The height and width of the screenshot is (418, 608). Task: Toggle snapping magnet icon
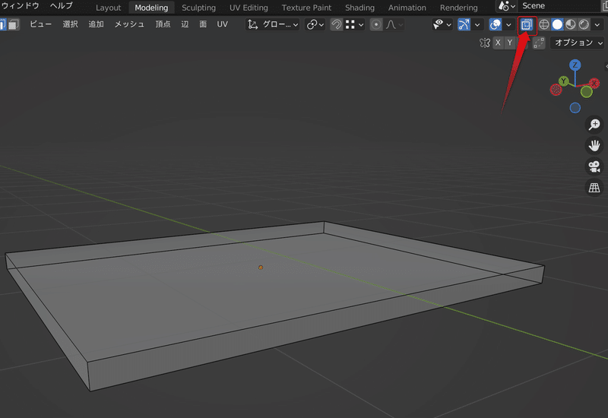coord(336,25)
